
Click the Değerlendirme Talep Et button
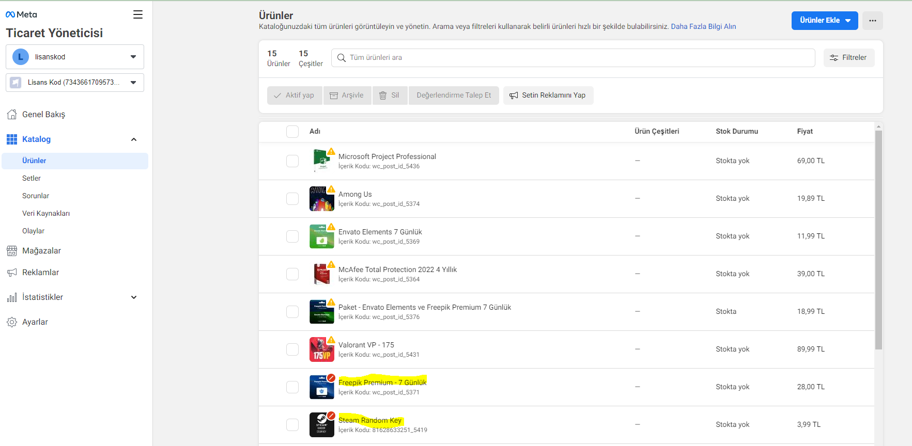pyautogui.click(x=454, y=95)
